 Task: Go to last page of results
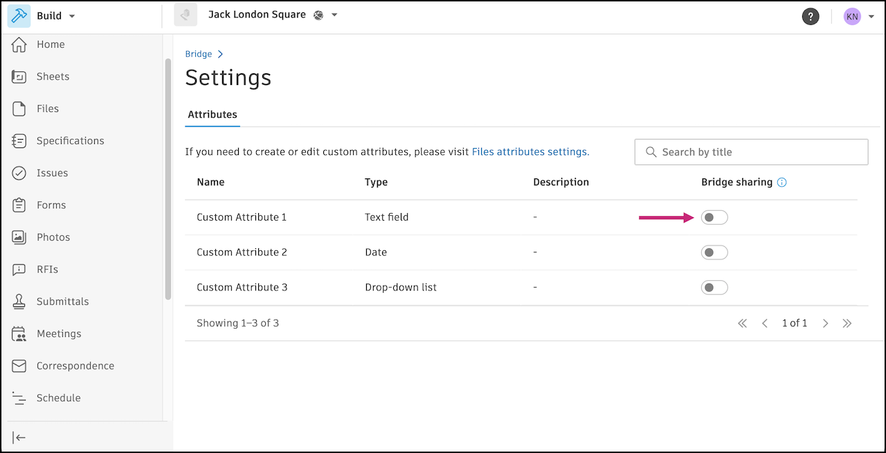tap(847, 323)
